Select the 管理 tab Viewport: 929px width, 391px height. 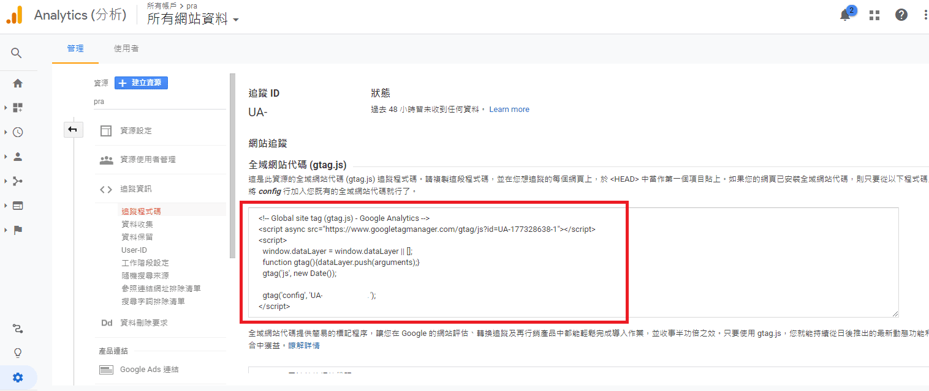[75, 48]
